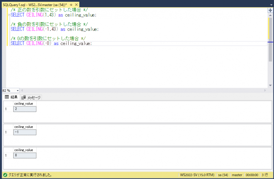274x179 pixels.
Task: Click the editor scrollbar down arrow
Action: coord(270,85)
